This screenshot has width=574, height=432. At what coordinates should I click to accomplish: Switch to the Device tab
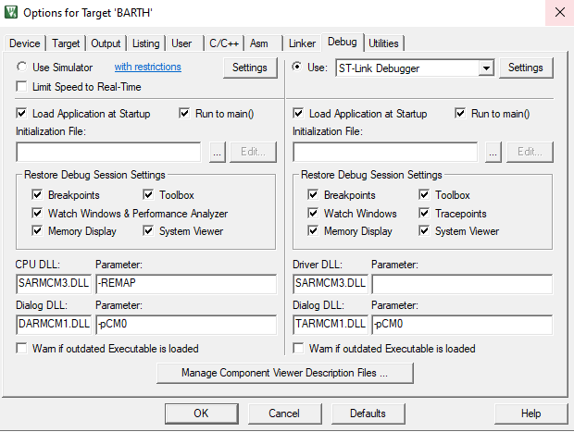click(24, 43)
